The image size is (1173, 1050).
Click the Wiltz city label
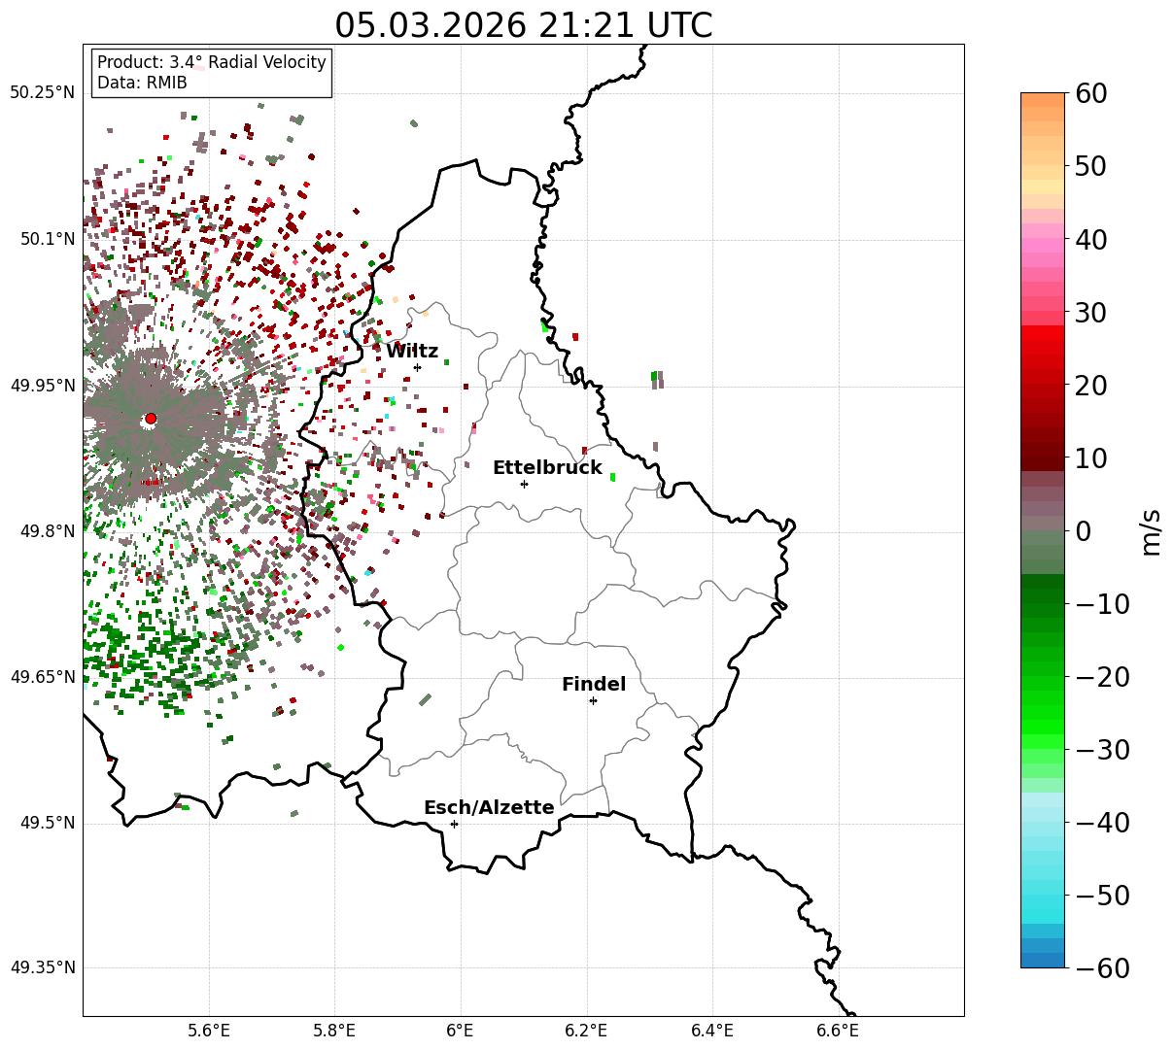(x=412, y=352)
